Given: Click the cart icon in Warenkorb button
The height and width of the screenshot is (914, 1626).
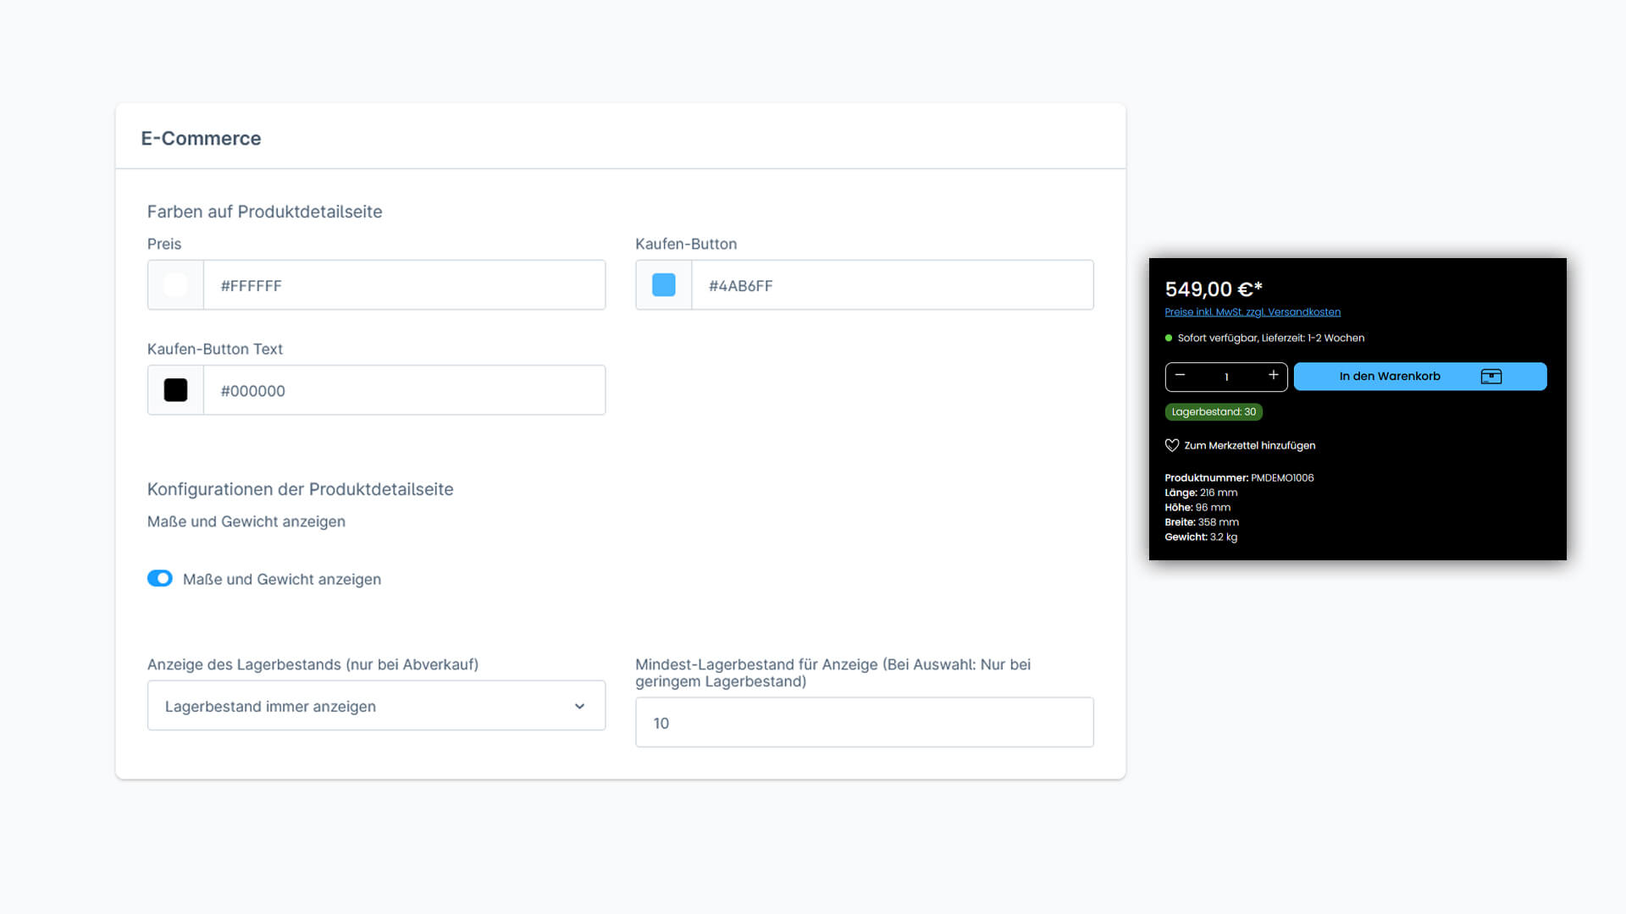Looking at the screenshot, I should 1490,377.
